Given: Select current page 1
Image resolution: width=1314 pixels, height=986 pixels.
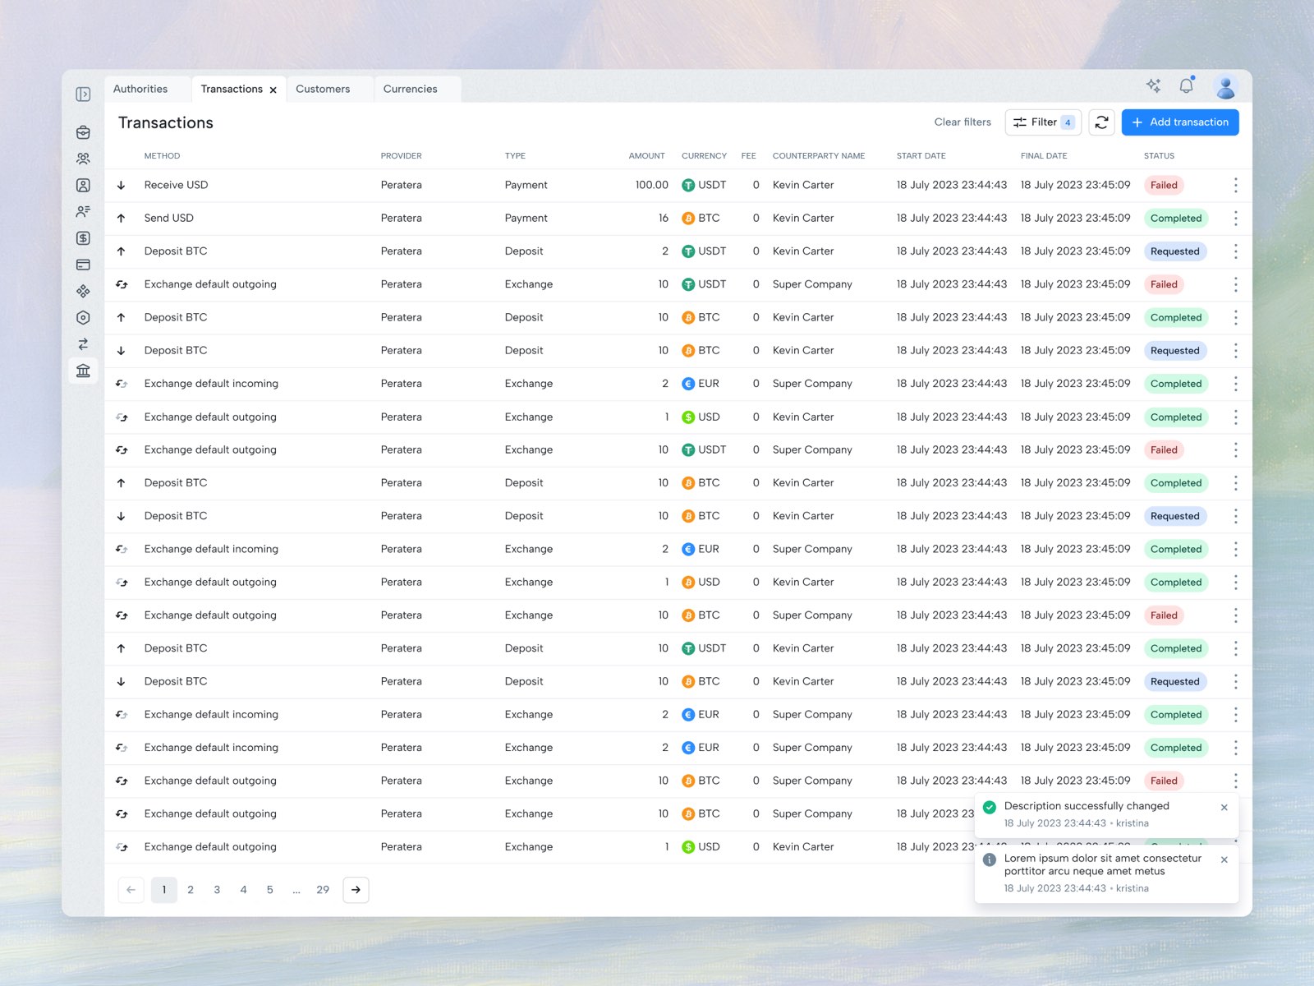Looking at the screenshot, I should (x=164, y=890).
